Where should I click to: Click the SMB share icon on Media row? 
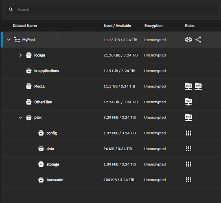[x=188, y=86]
